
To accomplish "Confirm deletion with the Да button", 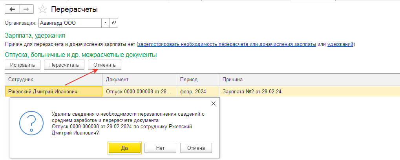I will (124, 148).
